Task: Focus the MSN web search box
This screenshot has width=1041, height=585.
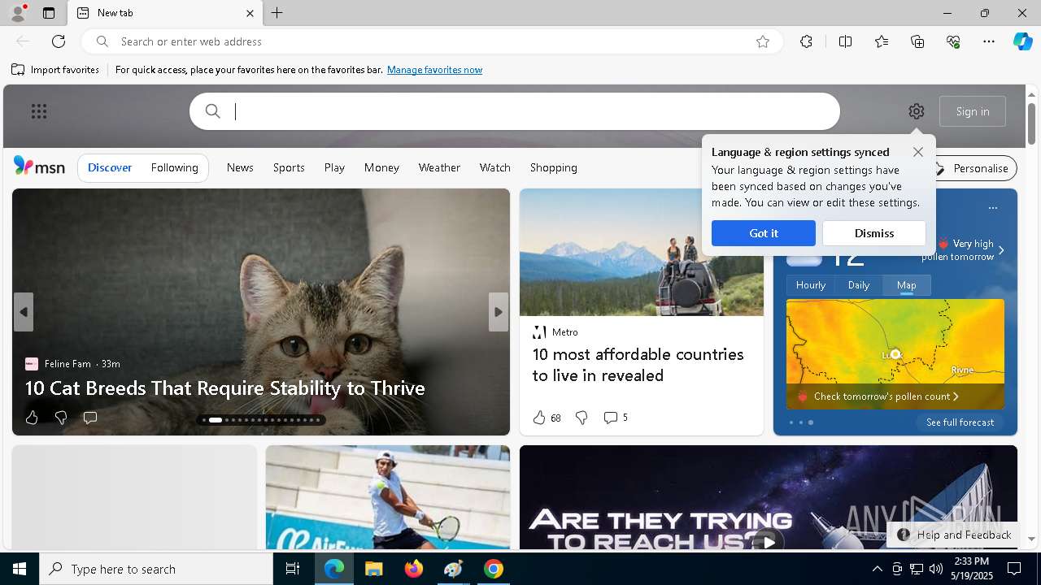Action: pyautogui.click(x=515, y=111)
